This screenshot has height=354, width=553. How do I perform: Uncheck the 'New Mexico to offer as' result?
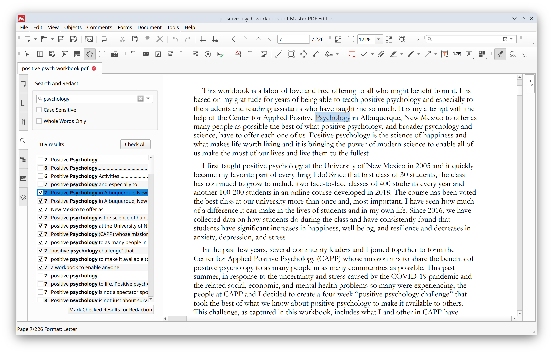coord(41,209)
